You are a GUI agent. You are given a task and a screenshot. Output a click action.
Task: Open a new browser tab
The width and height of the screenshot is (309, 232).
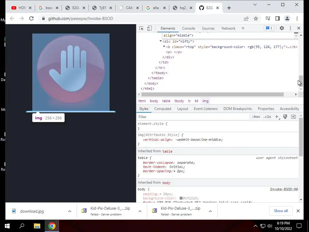coord(229,8)
